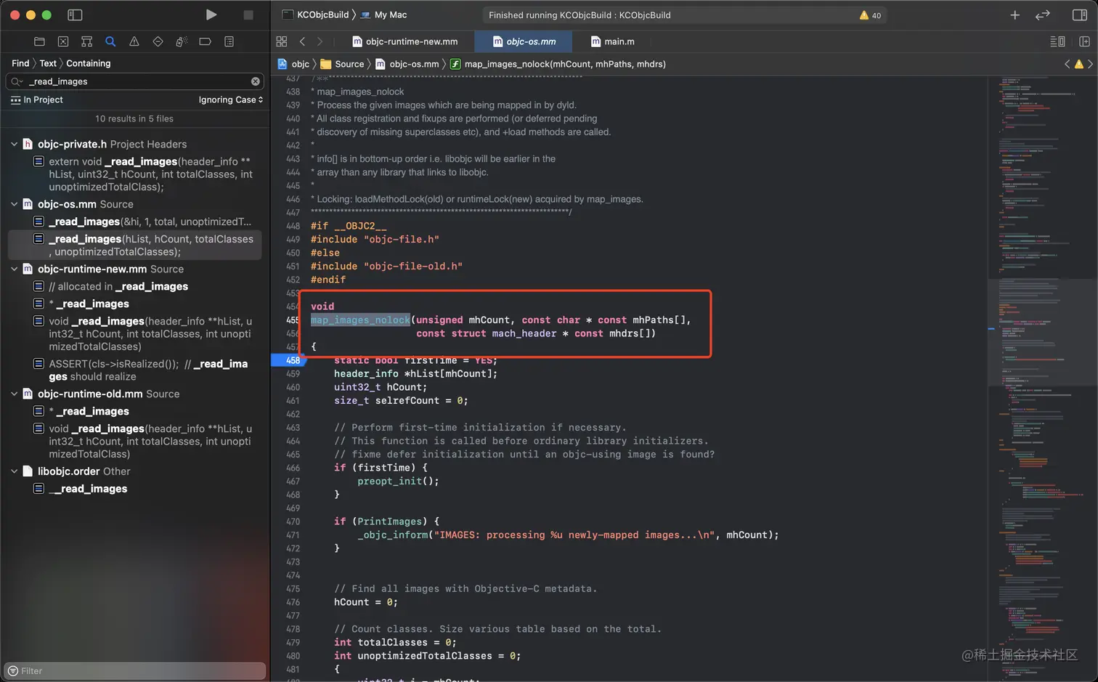The height and width of the screenshot is (682, 1098).
Task: Open the Breakpoint navigator
Action: pos(206,41)
